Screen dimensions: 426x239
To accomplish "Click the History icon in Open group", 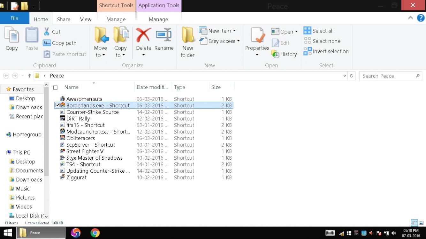I will point(275,54).
